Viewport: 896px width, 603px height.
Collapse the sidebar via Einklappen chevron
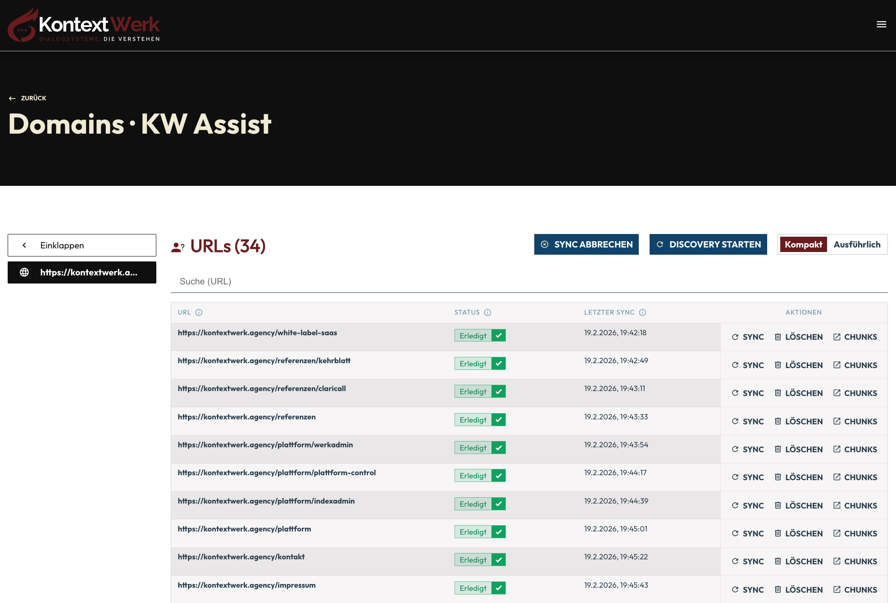[24, 245]
